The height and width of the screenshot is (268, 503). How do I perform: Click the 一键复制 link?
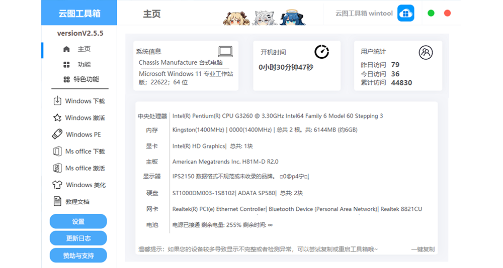coord(423,249)
